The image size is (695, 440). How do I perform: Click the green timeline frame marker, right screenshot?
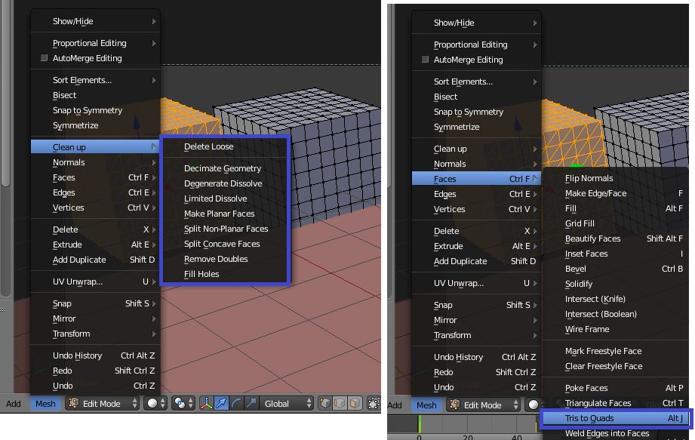pyautogui.click(x=420, y=423)
